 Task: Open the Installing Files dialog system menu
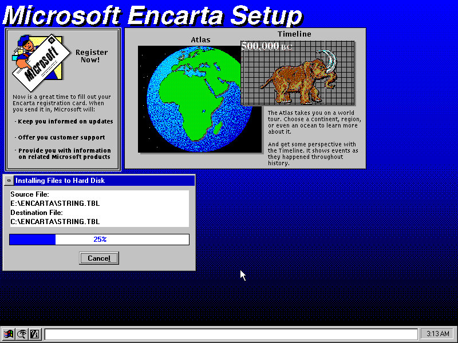9,181
